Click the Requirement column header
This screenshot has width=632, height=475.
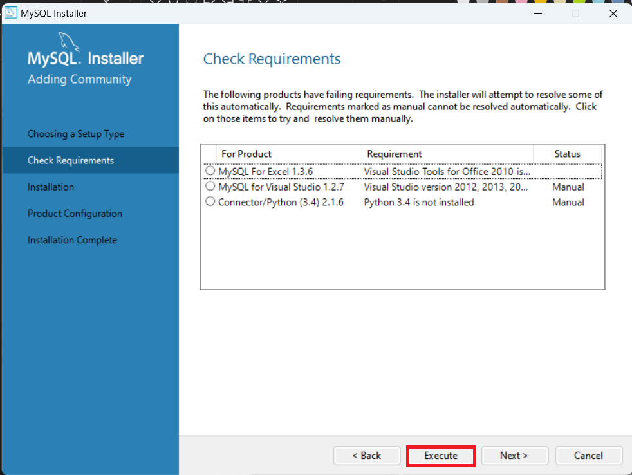447,154
